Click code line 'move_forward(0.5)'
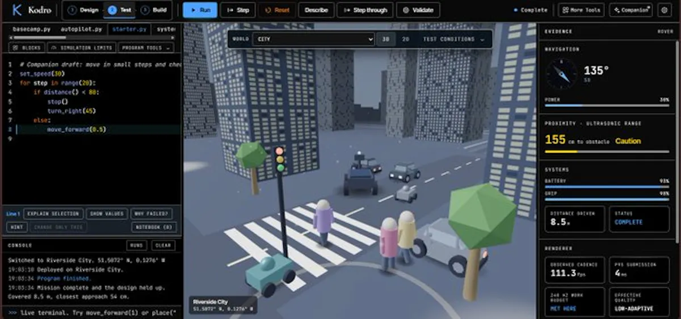The image size is (681, 319). point(77,129)
